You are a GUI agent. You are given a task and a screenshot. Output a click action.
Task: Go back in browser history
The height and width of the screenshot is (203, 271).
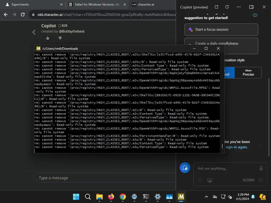click(x=6, y=15)
